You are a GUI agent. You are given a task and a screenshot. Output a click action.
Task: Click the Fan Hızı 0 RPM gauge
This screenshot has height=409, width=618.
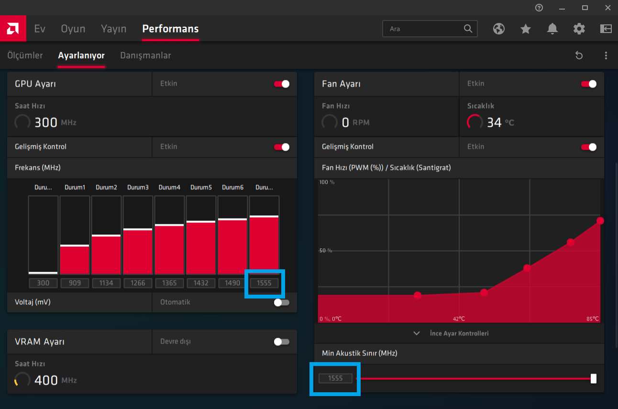tap(330, 122)
